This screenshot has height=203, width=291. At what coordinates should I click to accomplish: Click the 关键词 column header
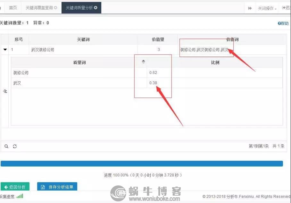tap(83, 39)
